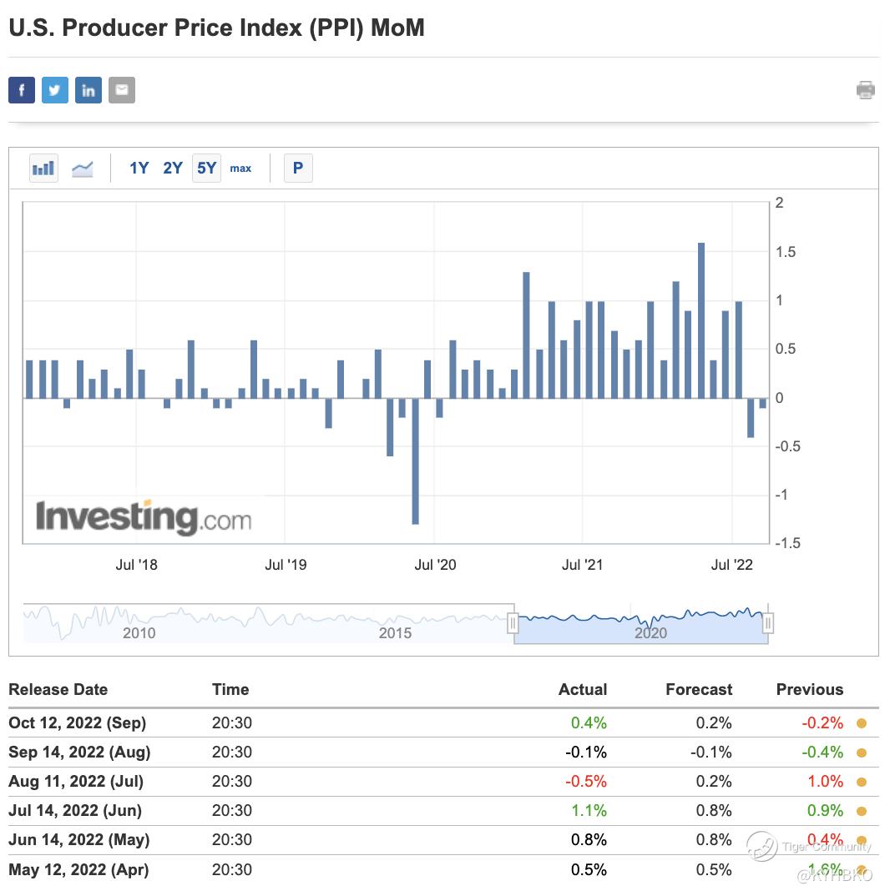Select the 2Y time range
Image resolution: width=890 pixels, height=896 pixels.
pos(173,169)
